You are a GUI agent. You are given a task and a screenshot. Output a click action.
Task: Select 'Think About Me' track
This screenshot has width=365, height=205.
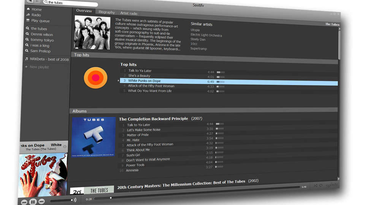point(138,150)
